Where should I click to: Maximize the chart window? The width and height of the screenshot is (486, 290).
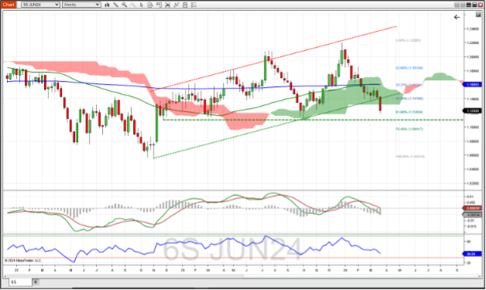pos(474,5)
